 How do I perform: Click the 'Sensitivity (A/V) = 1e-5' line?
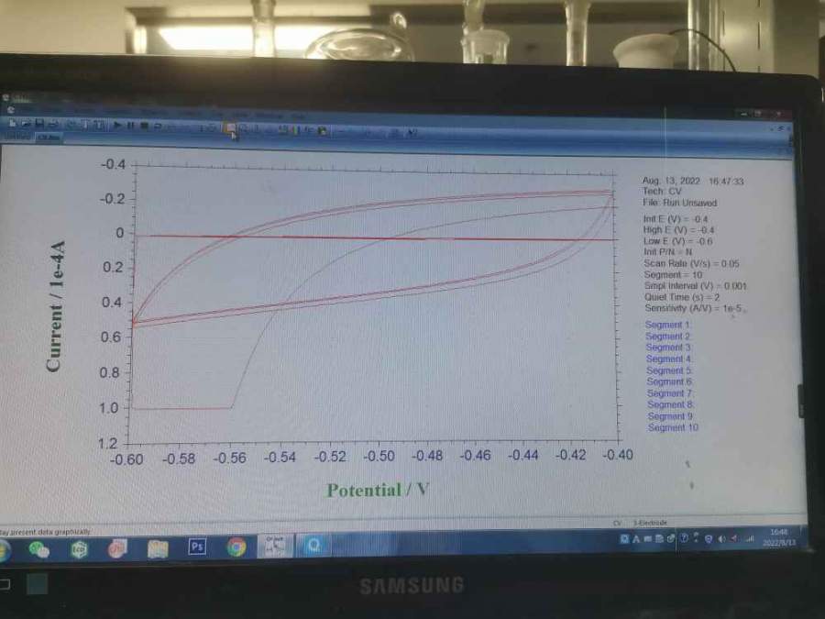(694, 308)
